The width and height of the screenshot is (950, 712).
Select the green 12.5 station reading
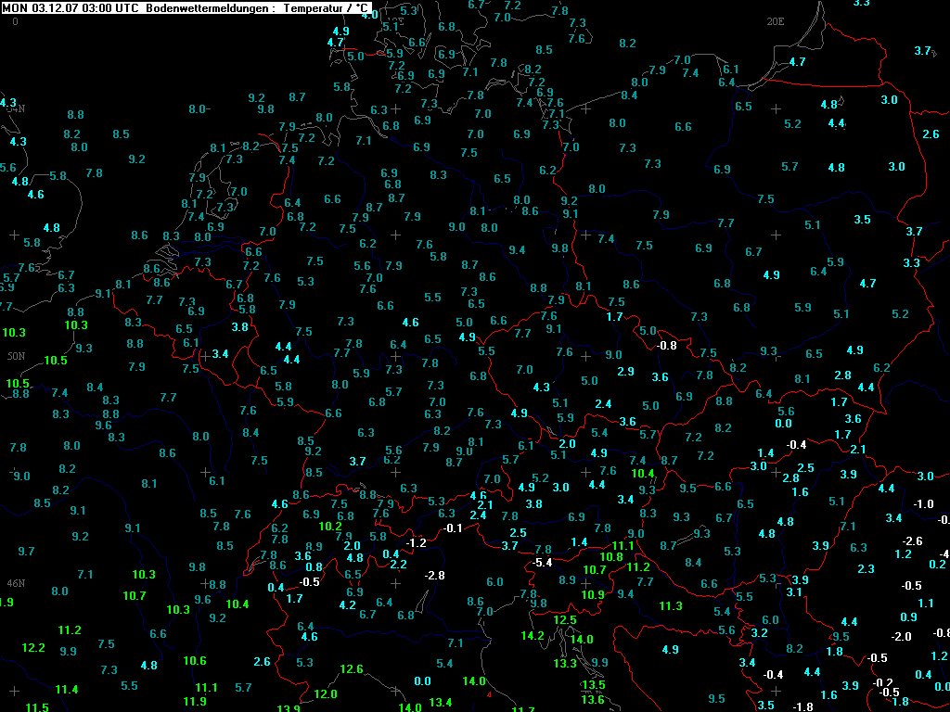[x=565, y=620]
